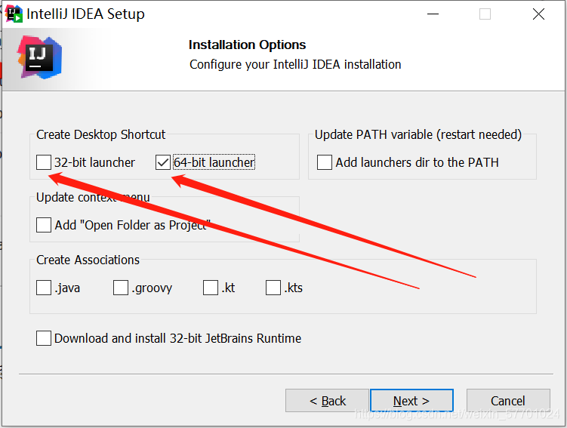Click the IntelliJ IDEA title bar icon
This screenshot has height=428, width=567.
(x=14, y=14)
